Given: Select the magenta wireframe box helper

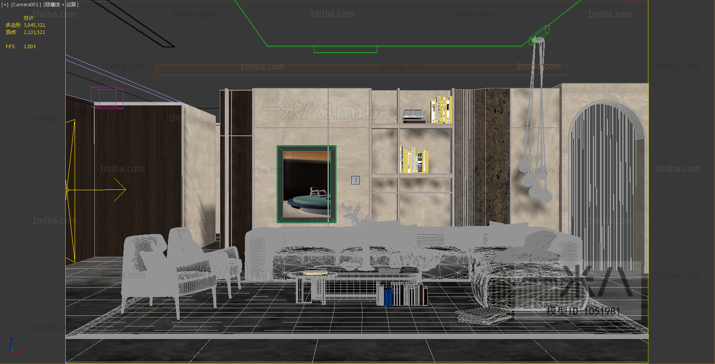Looking at the screenshot, I should pos(107,97).
